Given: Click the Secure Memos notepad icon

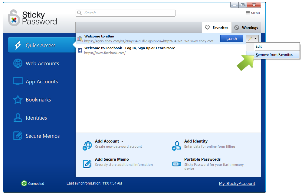Looking at the screenshot, I should pos(18,136).
